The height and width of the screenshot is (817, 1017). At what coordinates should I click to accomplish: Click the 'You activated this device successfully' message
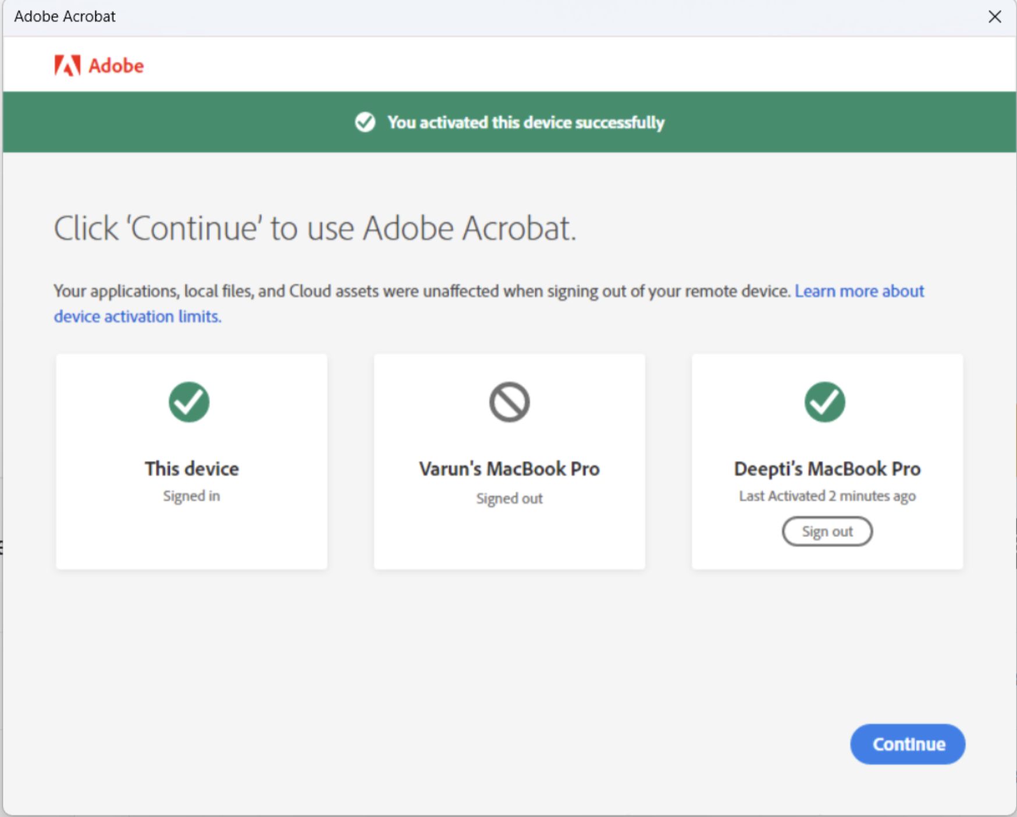click(x=526, y=122)
